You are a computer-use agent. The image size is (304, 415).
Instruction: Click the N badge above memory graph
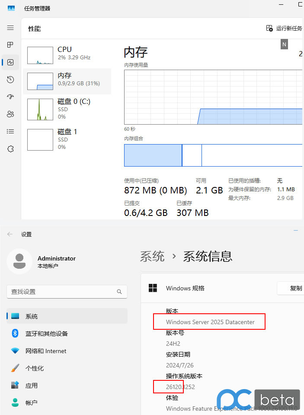(284, 45)
